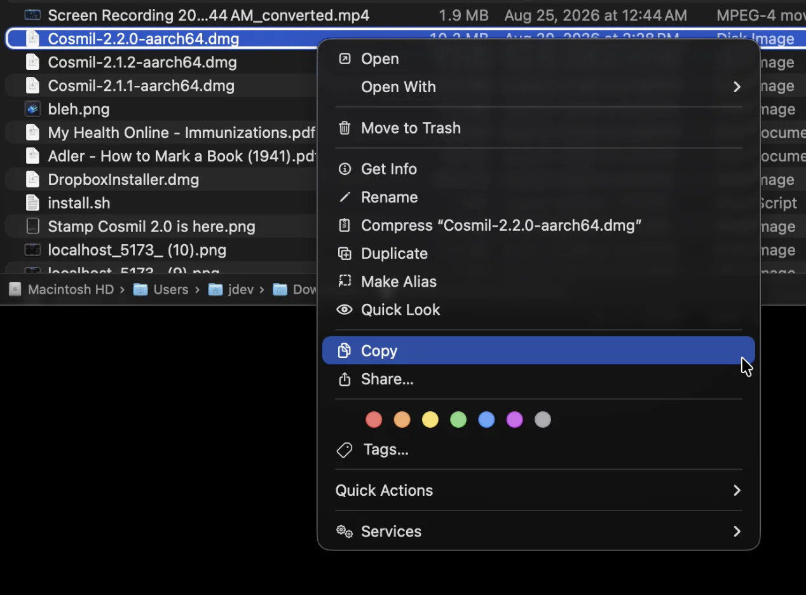Click the 1.9 MB size cell
This screenshot has height=595, width=806.
463,15
